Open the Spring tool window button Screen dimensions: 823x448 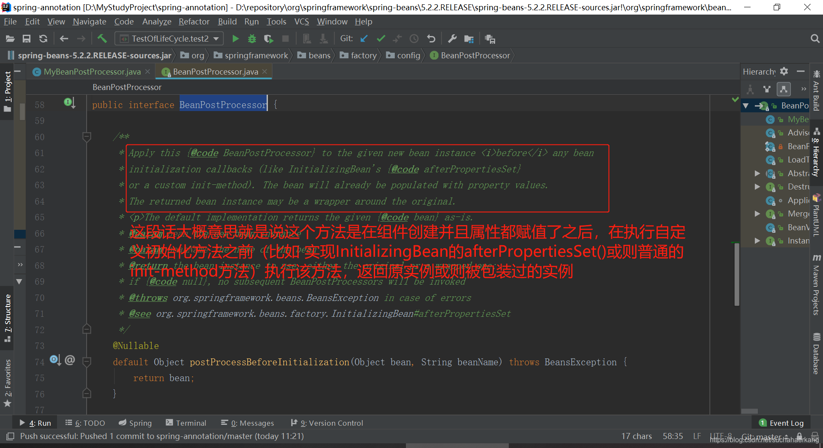coord(135,423)
